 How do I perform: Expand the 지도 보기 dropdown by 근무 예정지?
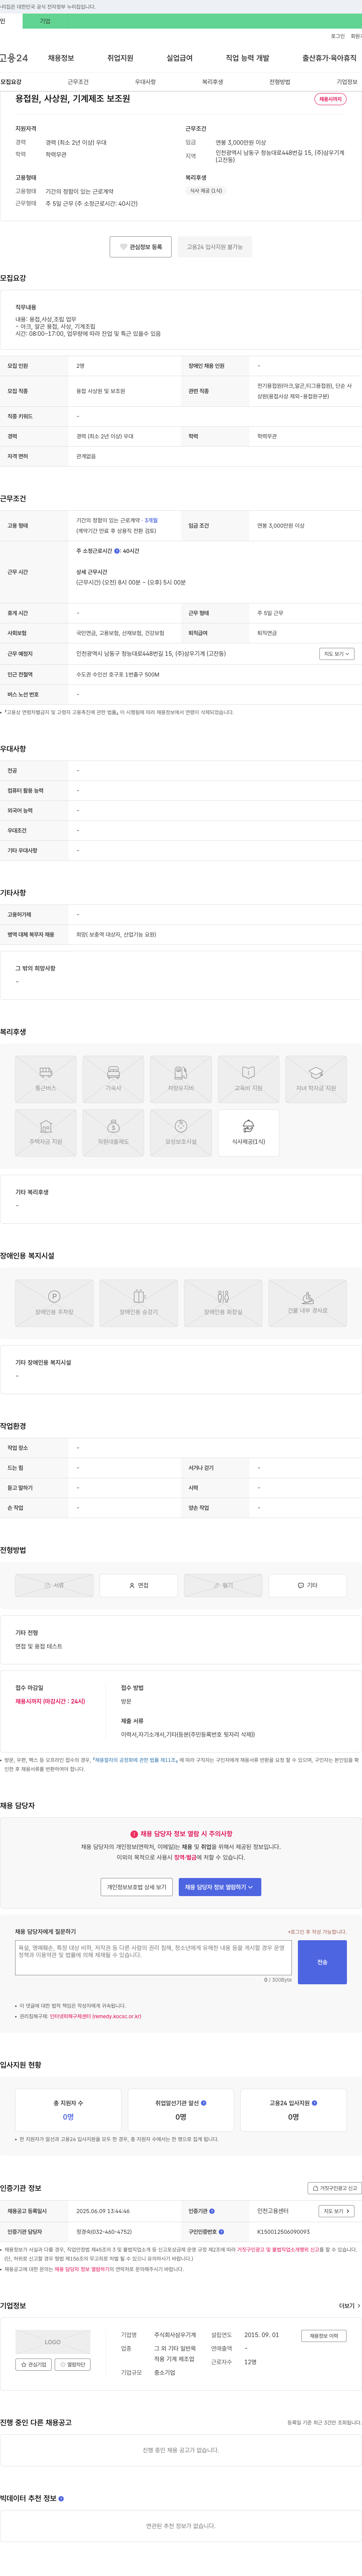(x=337, y=654)
